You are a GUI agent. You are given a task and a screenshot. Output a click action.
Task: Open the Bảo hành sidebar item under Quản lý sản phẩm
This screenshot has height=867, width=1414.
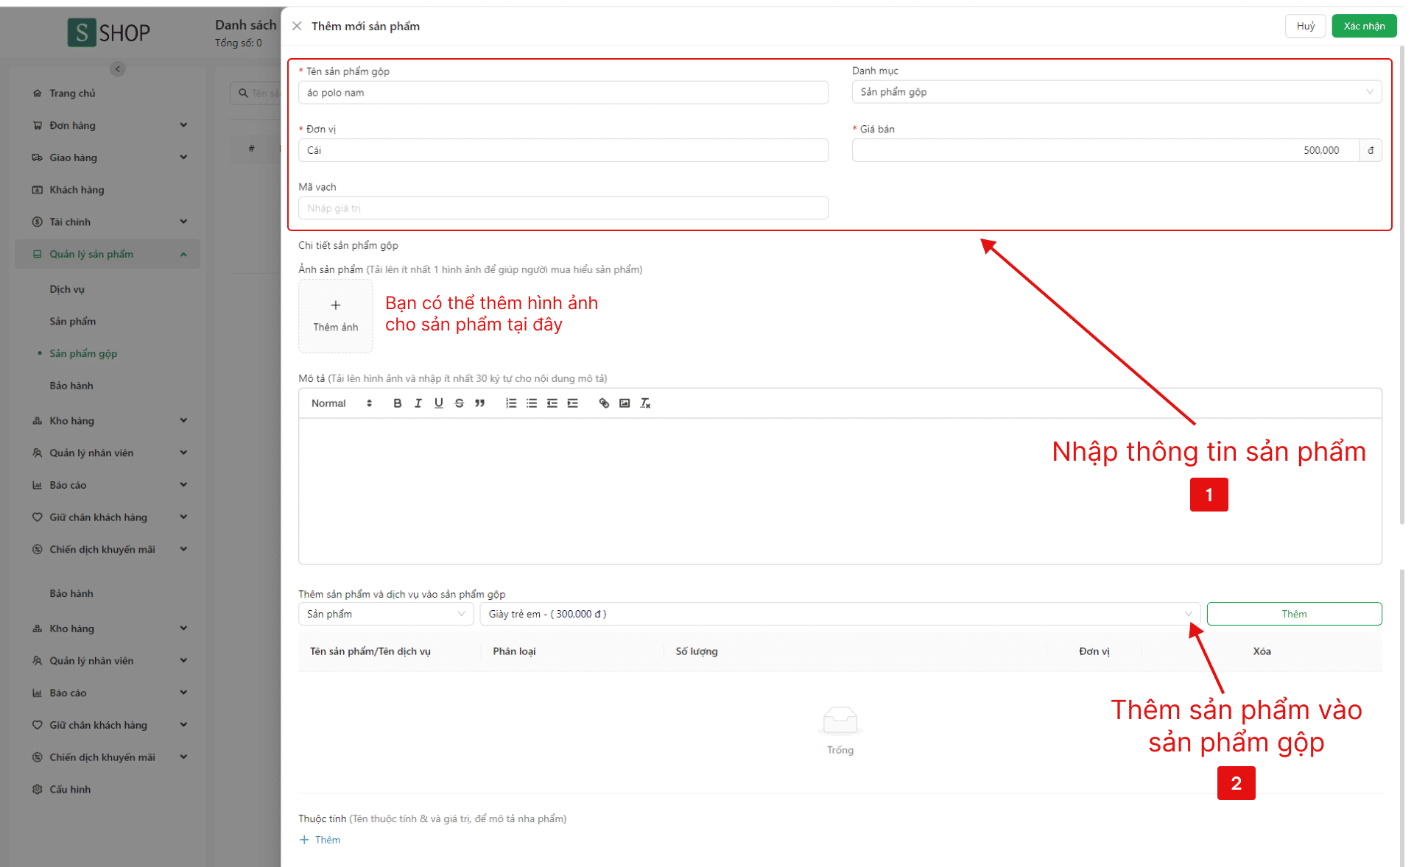(71, 386)
